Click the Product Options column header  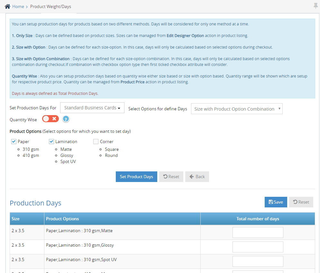pyautogui.click(x=62, y=219)
